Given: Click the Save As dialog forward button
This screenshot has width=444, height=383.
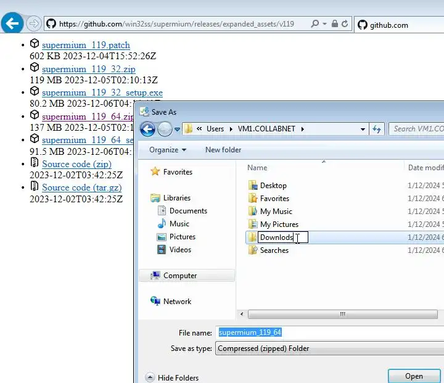Looking at the screenshot, I should pos(165,129).
